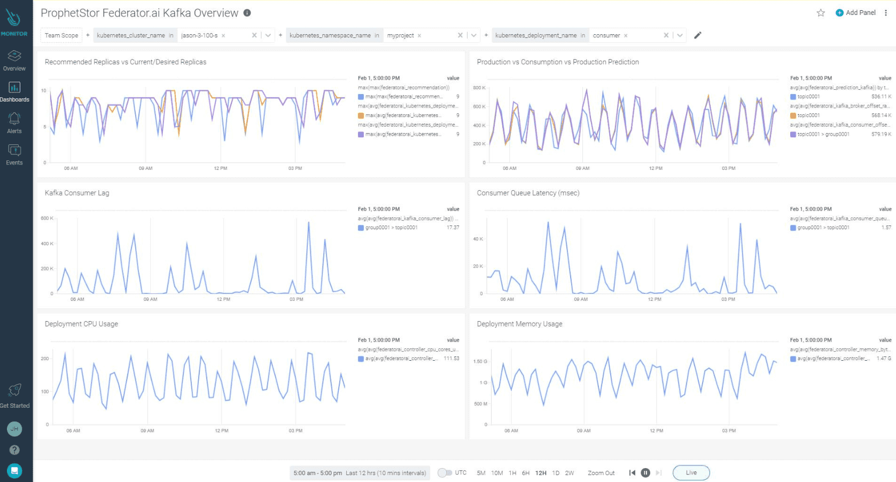Image resolution: width=896 pixels, height=482 pixels.
Task: Click Deployment Memory Usage panel title
Action: pyautogui.click(x=519, y=324)
